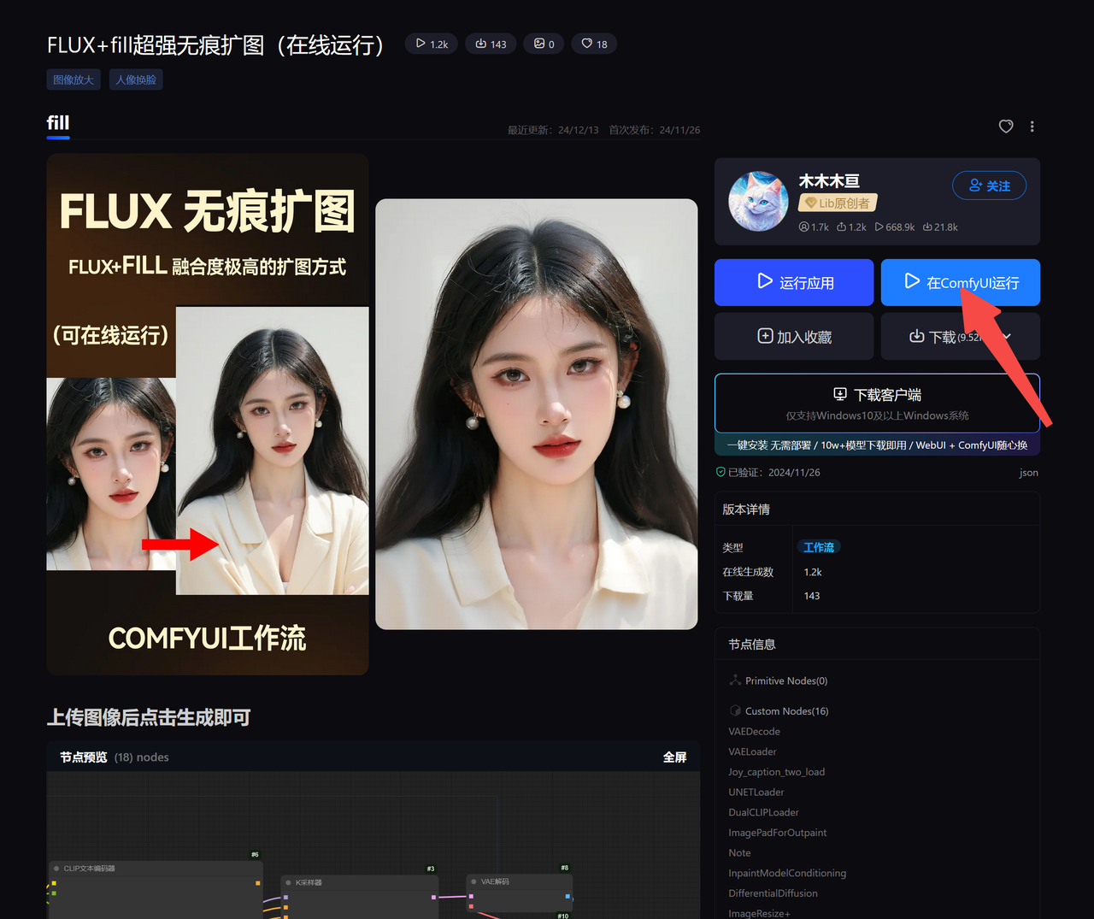
Task: Click the download count badge showing 143
Action: [x=491, y=44]
